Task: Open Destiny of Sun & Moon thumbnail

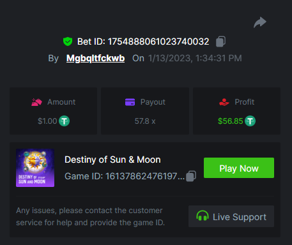Action: 35,168
